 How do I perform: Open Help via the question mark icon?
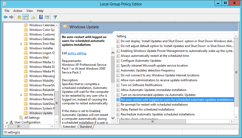pos(41,17)
